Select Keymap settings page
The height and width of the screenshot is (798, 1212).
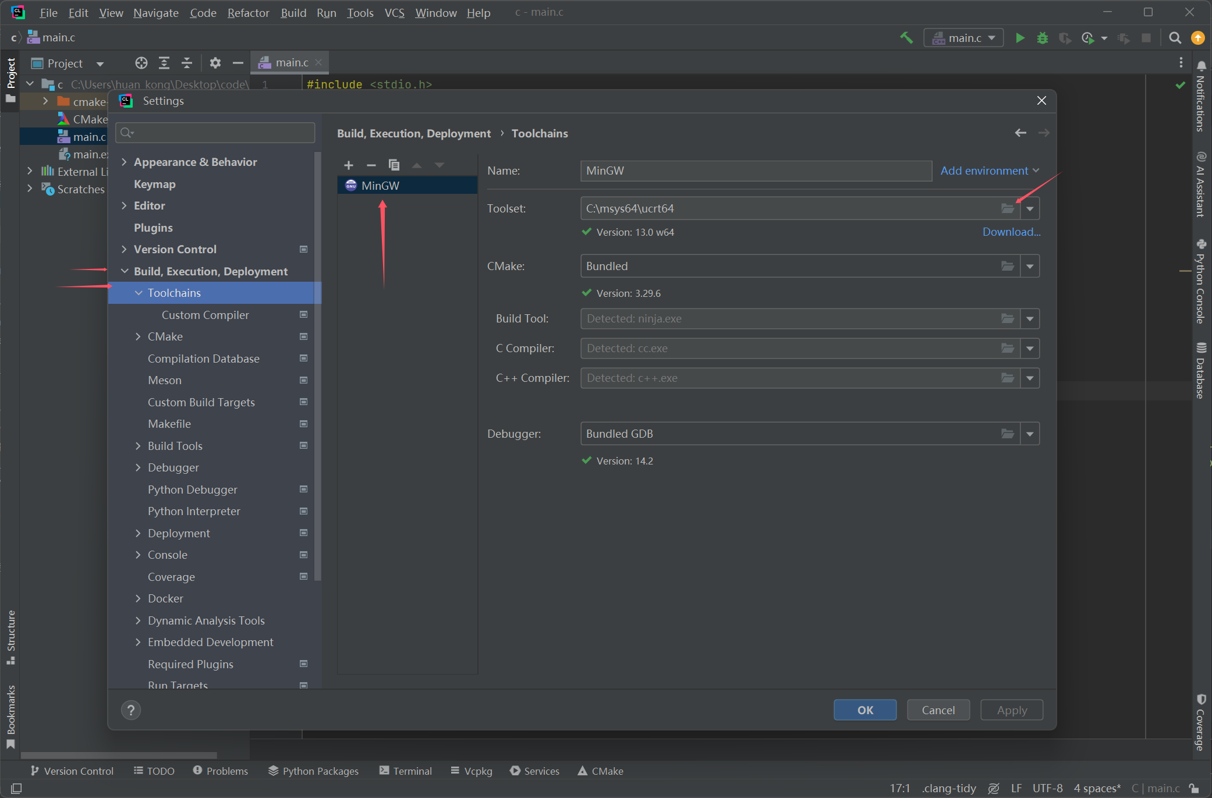[x=154, y=184]
